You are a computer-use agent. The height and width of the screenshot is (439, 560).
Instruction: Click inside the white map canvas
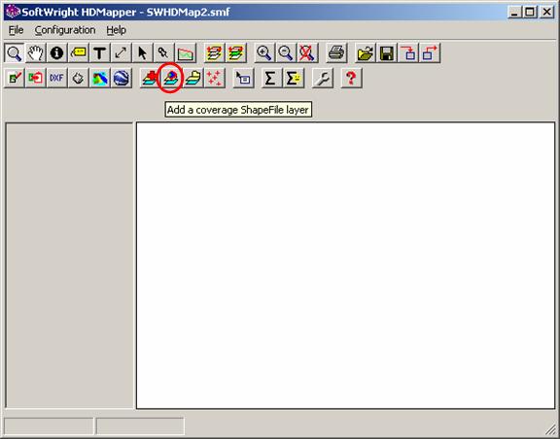[346, 265]
